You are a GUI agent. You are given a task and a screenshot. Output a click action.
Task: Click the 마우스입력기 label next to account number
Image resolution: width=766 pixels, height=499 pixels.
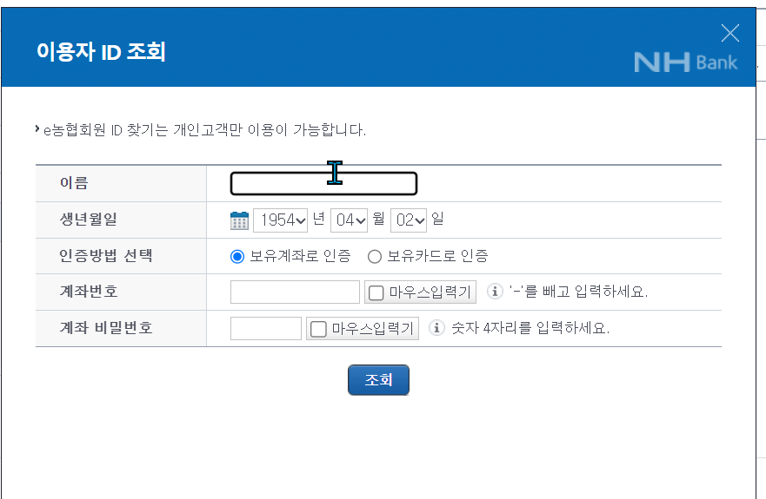tap(430, 292)
